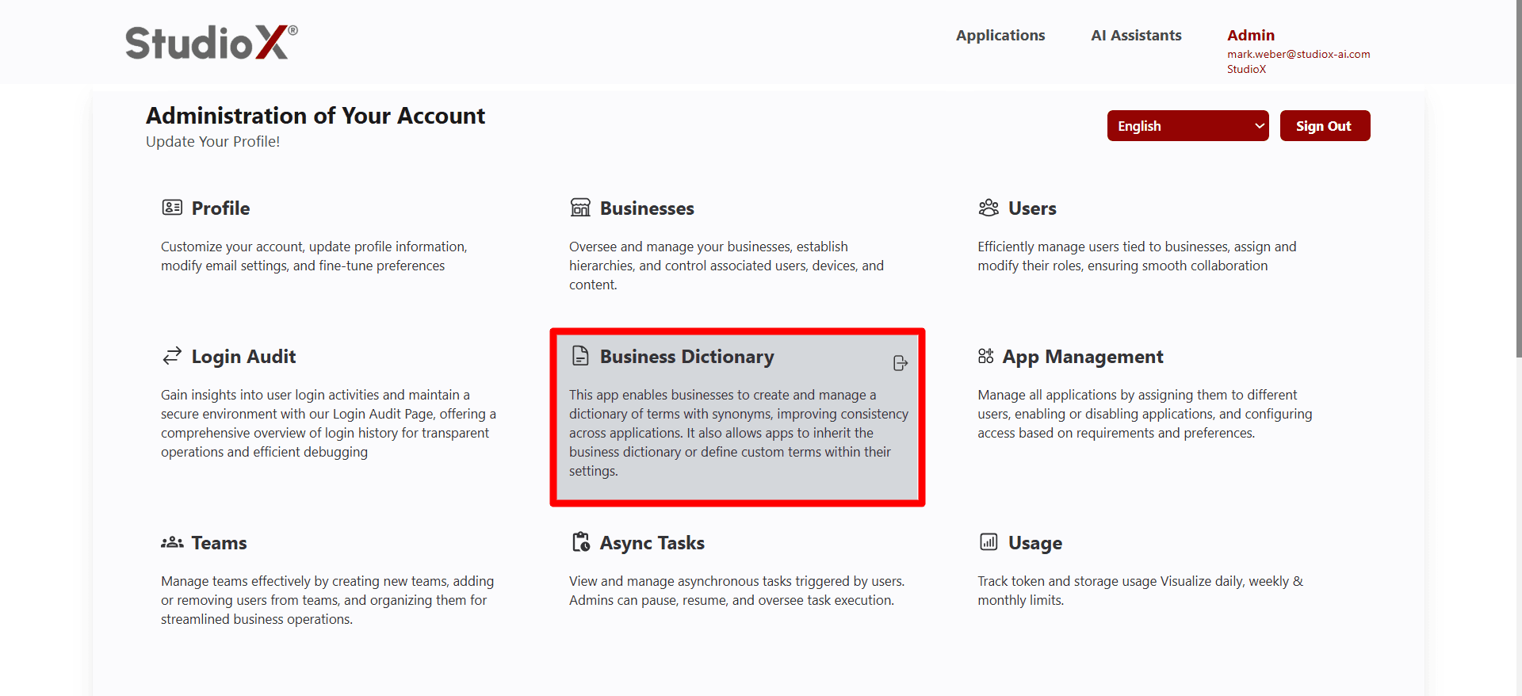
Task: Open the Usage heading link
Action: [x=1035, y=543]
